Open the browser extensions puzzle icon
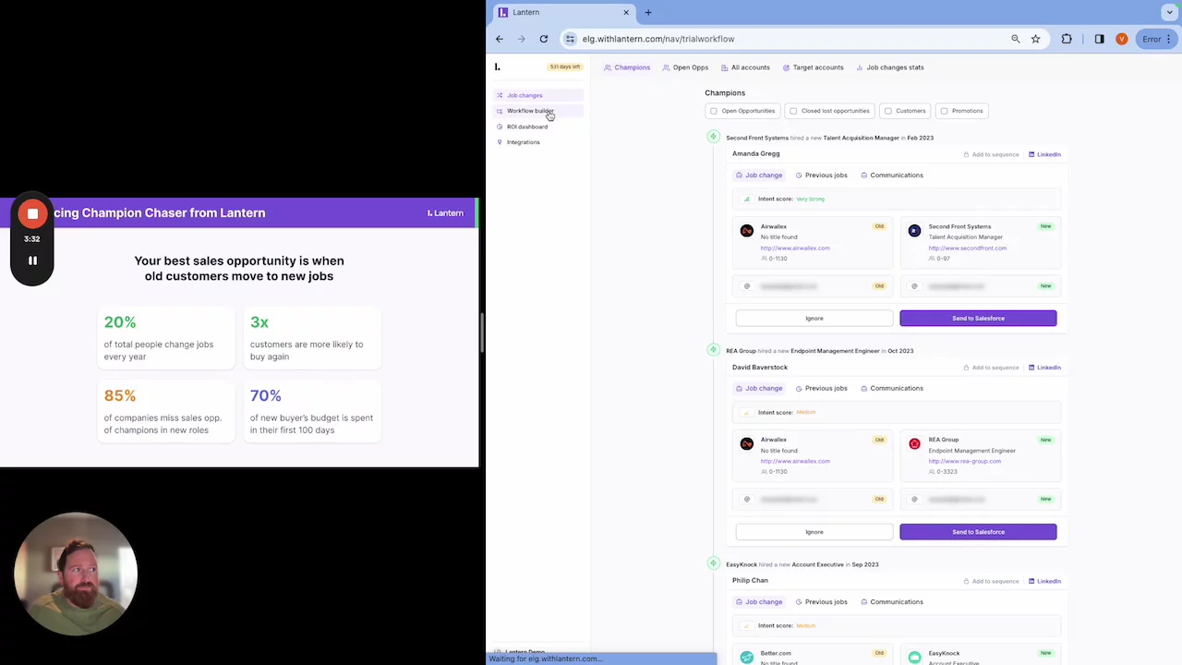The height and width of the screenshot is (665, 1182). pos(1067,39)
